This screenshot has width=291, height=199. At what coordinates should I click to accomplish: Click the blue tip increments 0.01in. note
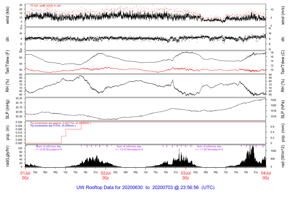click(x=53, y=126)
